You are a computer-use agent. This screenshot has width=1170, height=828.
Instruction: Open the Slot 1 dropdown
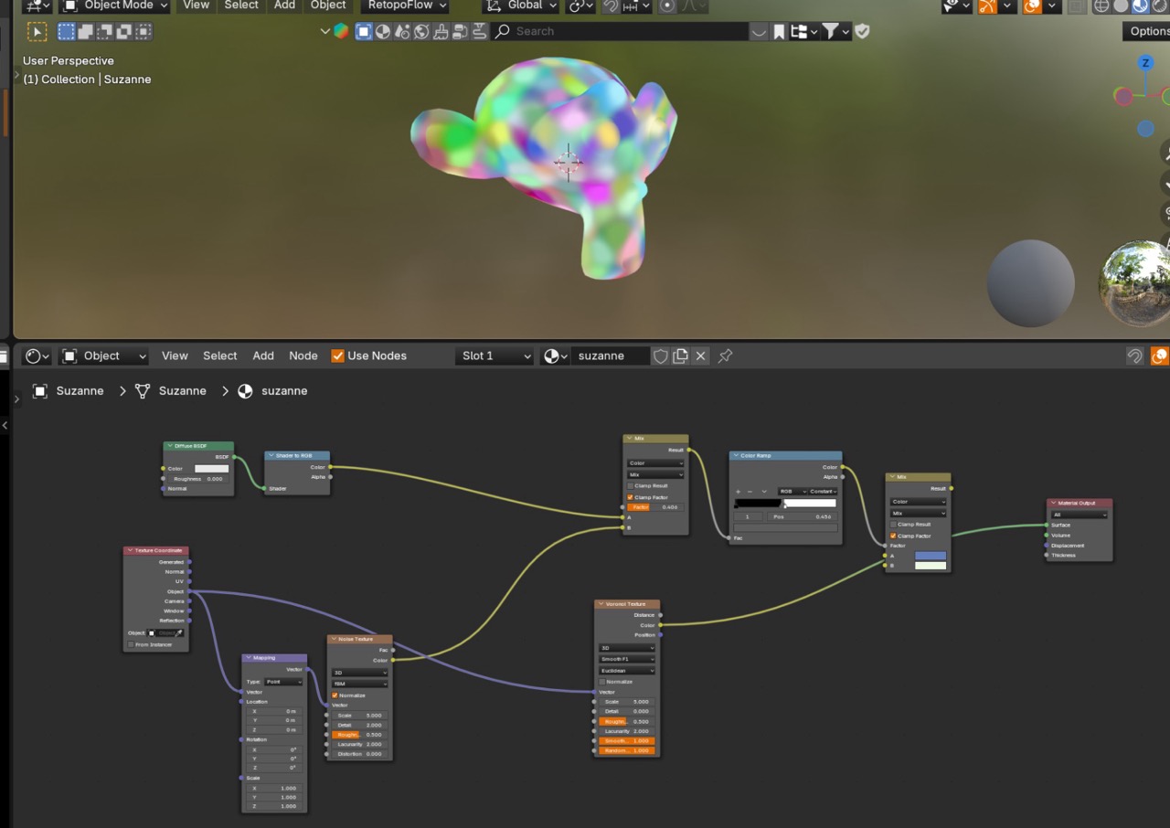[495, 356]
